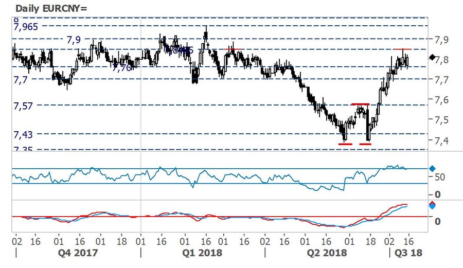Click red resistance line near July high
The image size is (463, 268).
pos(402,49)
